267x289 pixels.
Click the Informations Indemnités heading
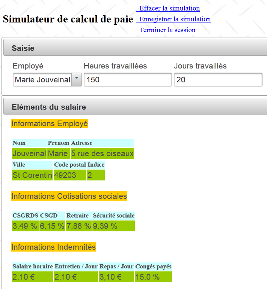(53, 247)
